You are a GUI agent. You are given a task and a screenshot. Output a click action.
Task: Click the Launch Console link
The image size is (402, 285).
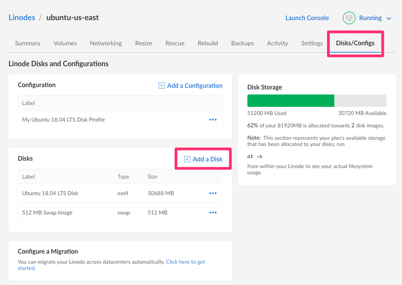(x=307, y=18)
